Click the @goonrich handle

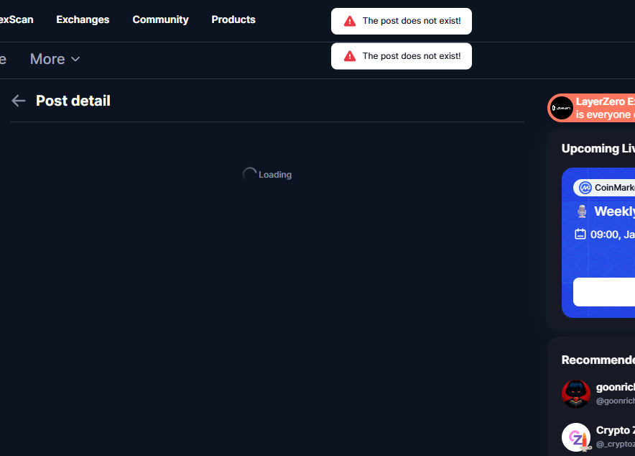(615, 401)
